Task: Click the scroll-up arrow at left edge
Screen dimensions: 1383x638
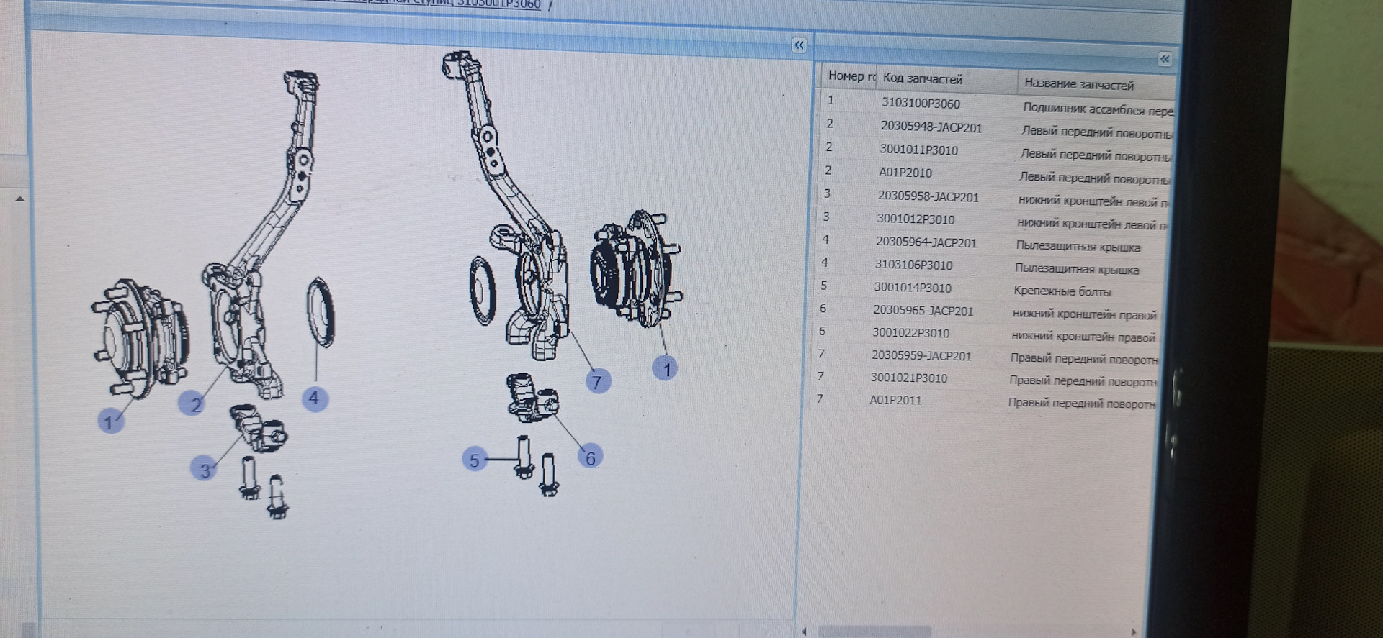Action: (19, 199)
